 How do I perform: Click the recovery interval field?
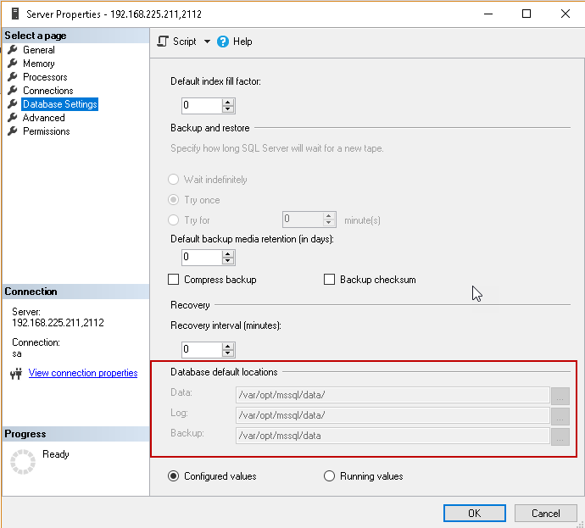point(202,350)
